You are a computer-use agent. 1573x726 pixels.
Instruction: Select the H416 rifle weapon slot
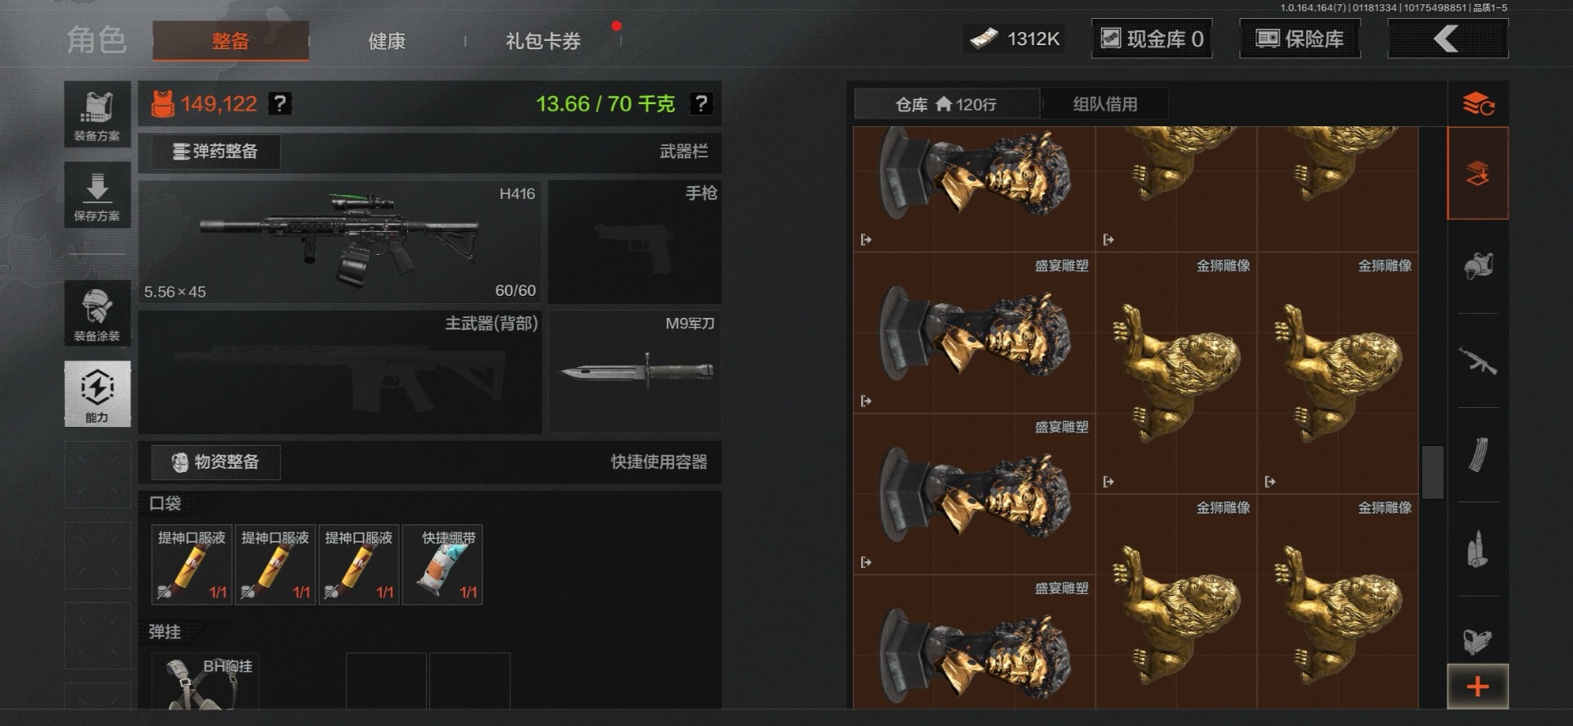point(340,242)
